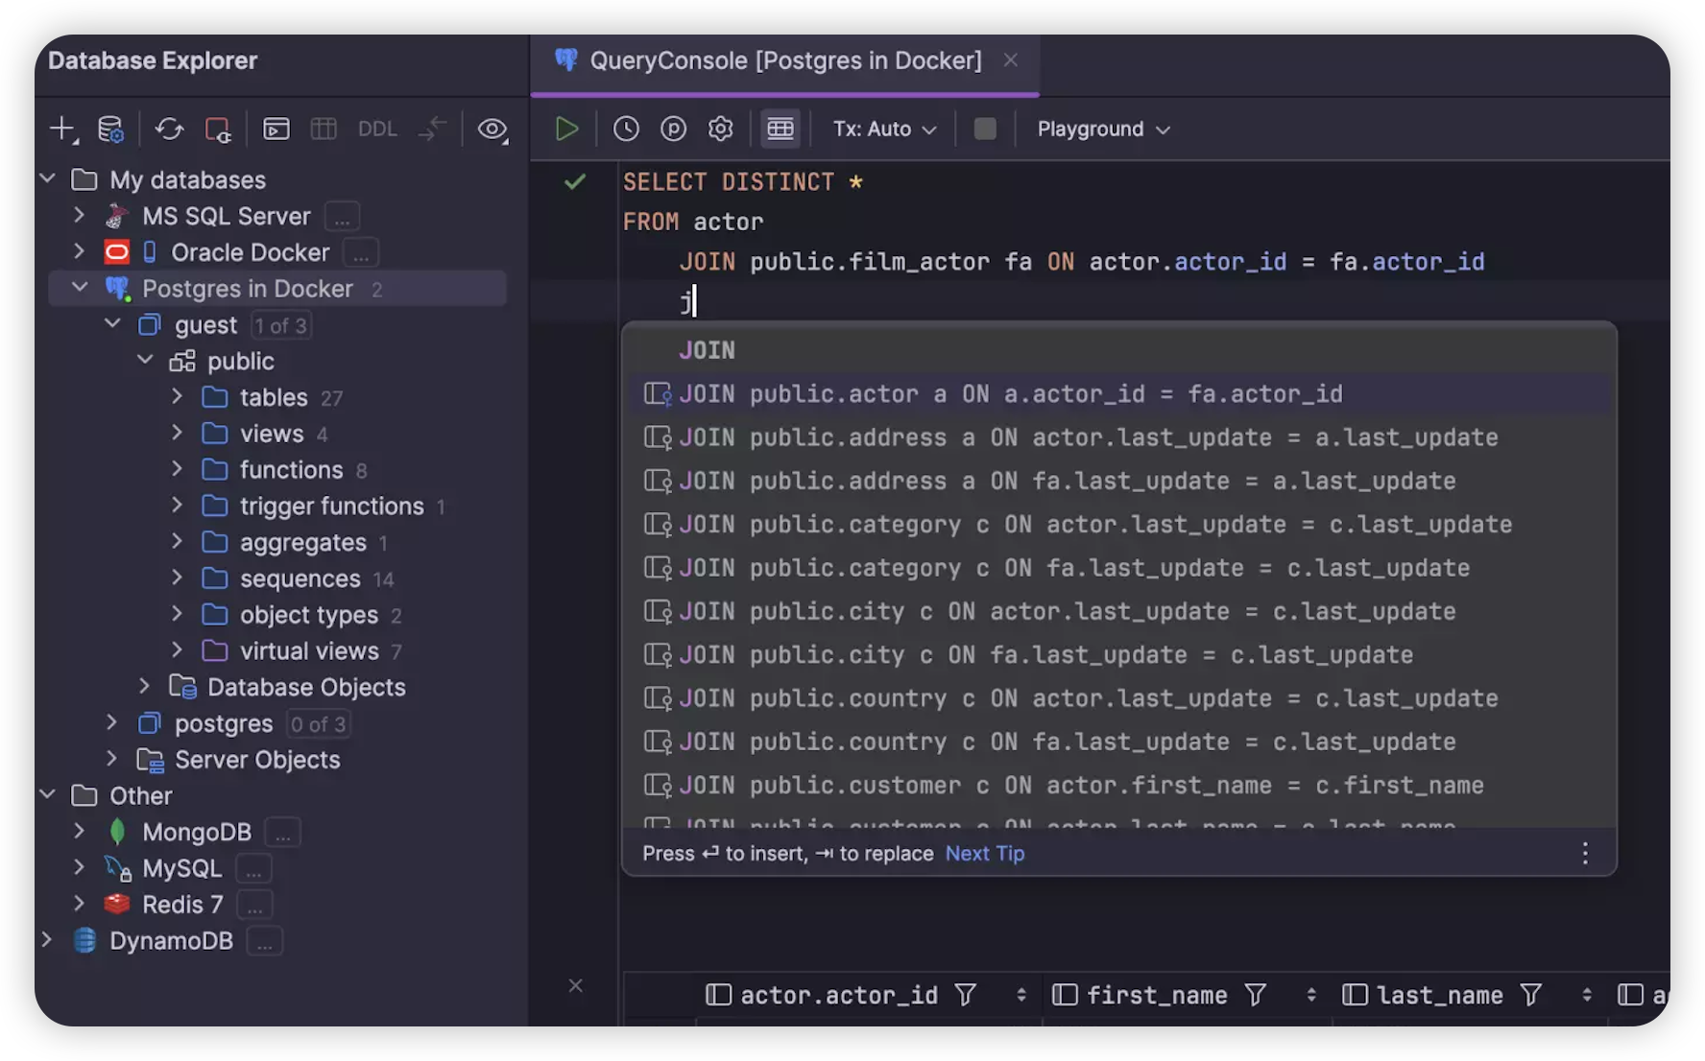Image resolution: width=1705 pixels, height=1061 pixels.
Task: Click the Stop execution square button
Action: pos(985,129)
